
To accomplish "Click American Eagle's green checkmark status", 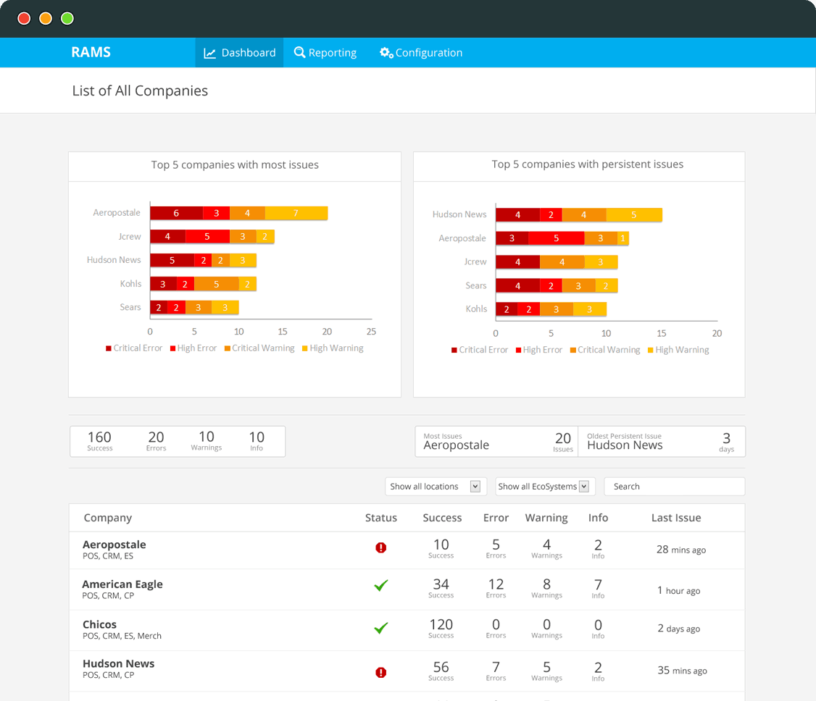I will [381, 586].
